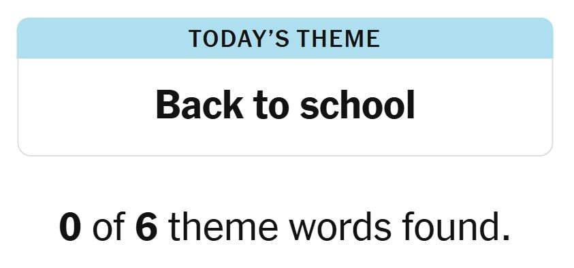574x268 pixels.
Task: Click the word 'found.' in progress line
Action: (x=456, y=227)
